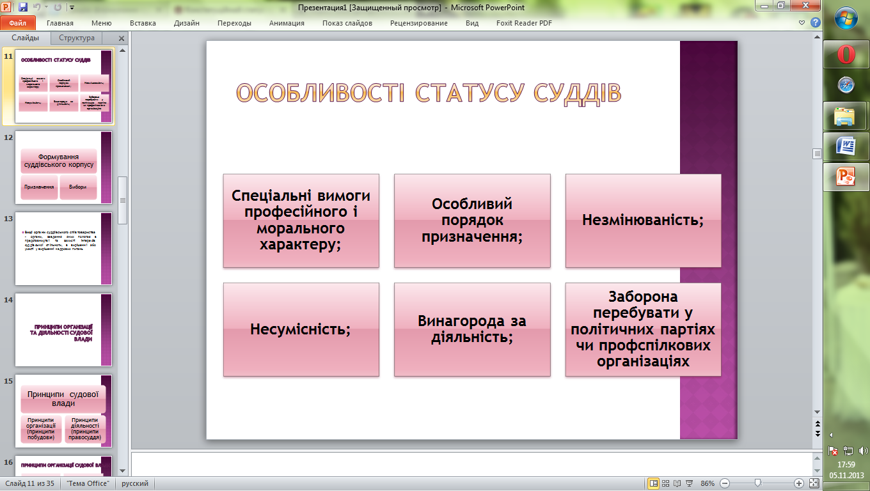Click the Несумісність box
The image size is (870, 491).
coord(301,330)
